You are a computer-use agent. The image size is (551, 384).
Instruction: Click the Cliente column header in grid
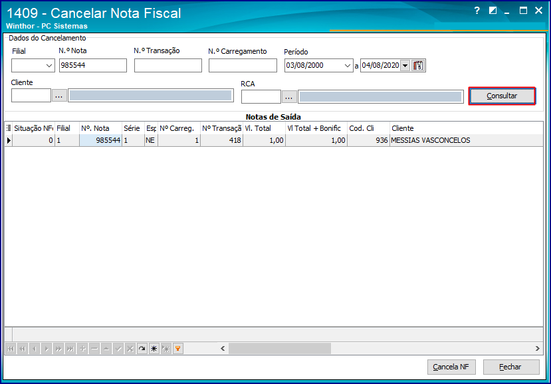[x=467, y=128]
